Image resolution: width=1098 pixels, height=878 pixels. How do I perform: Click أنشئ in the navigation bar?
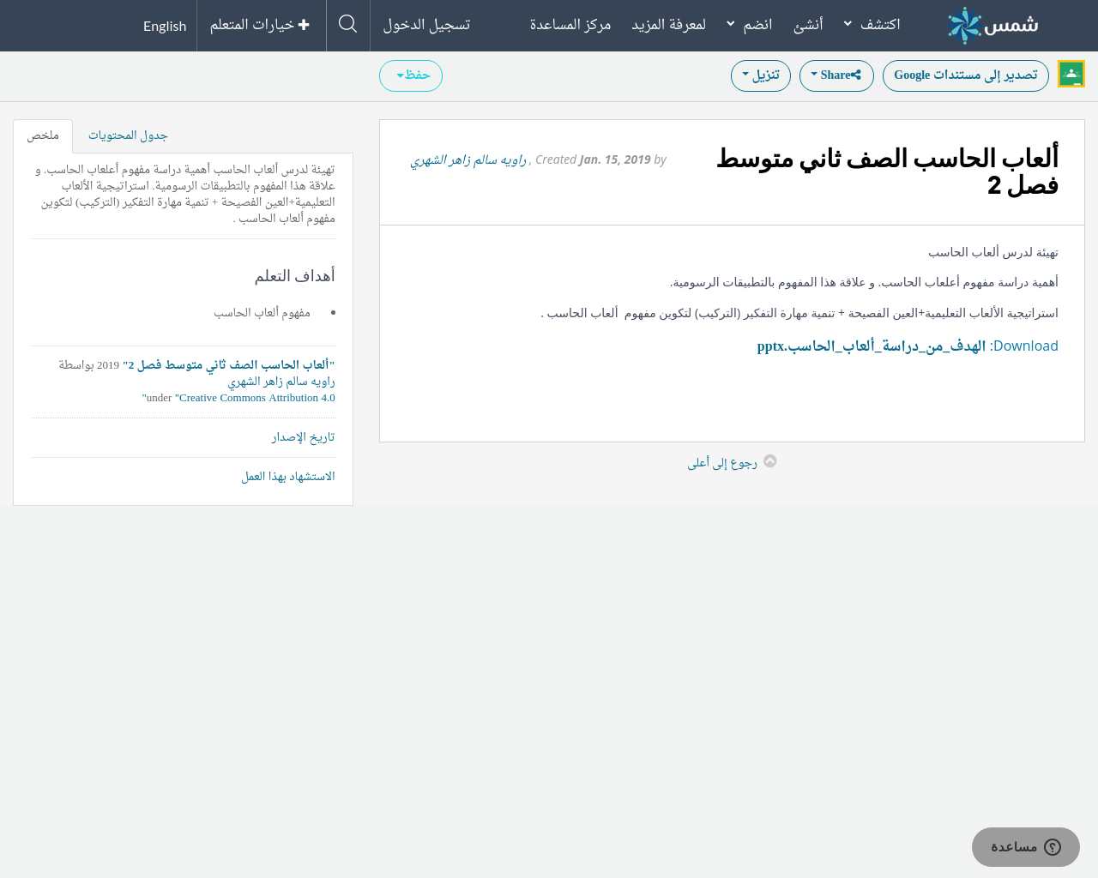click(x=808, y=24)
